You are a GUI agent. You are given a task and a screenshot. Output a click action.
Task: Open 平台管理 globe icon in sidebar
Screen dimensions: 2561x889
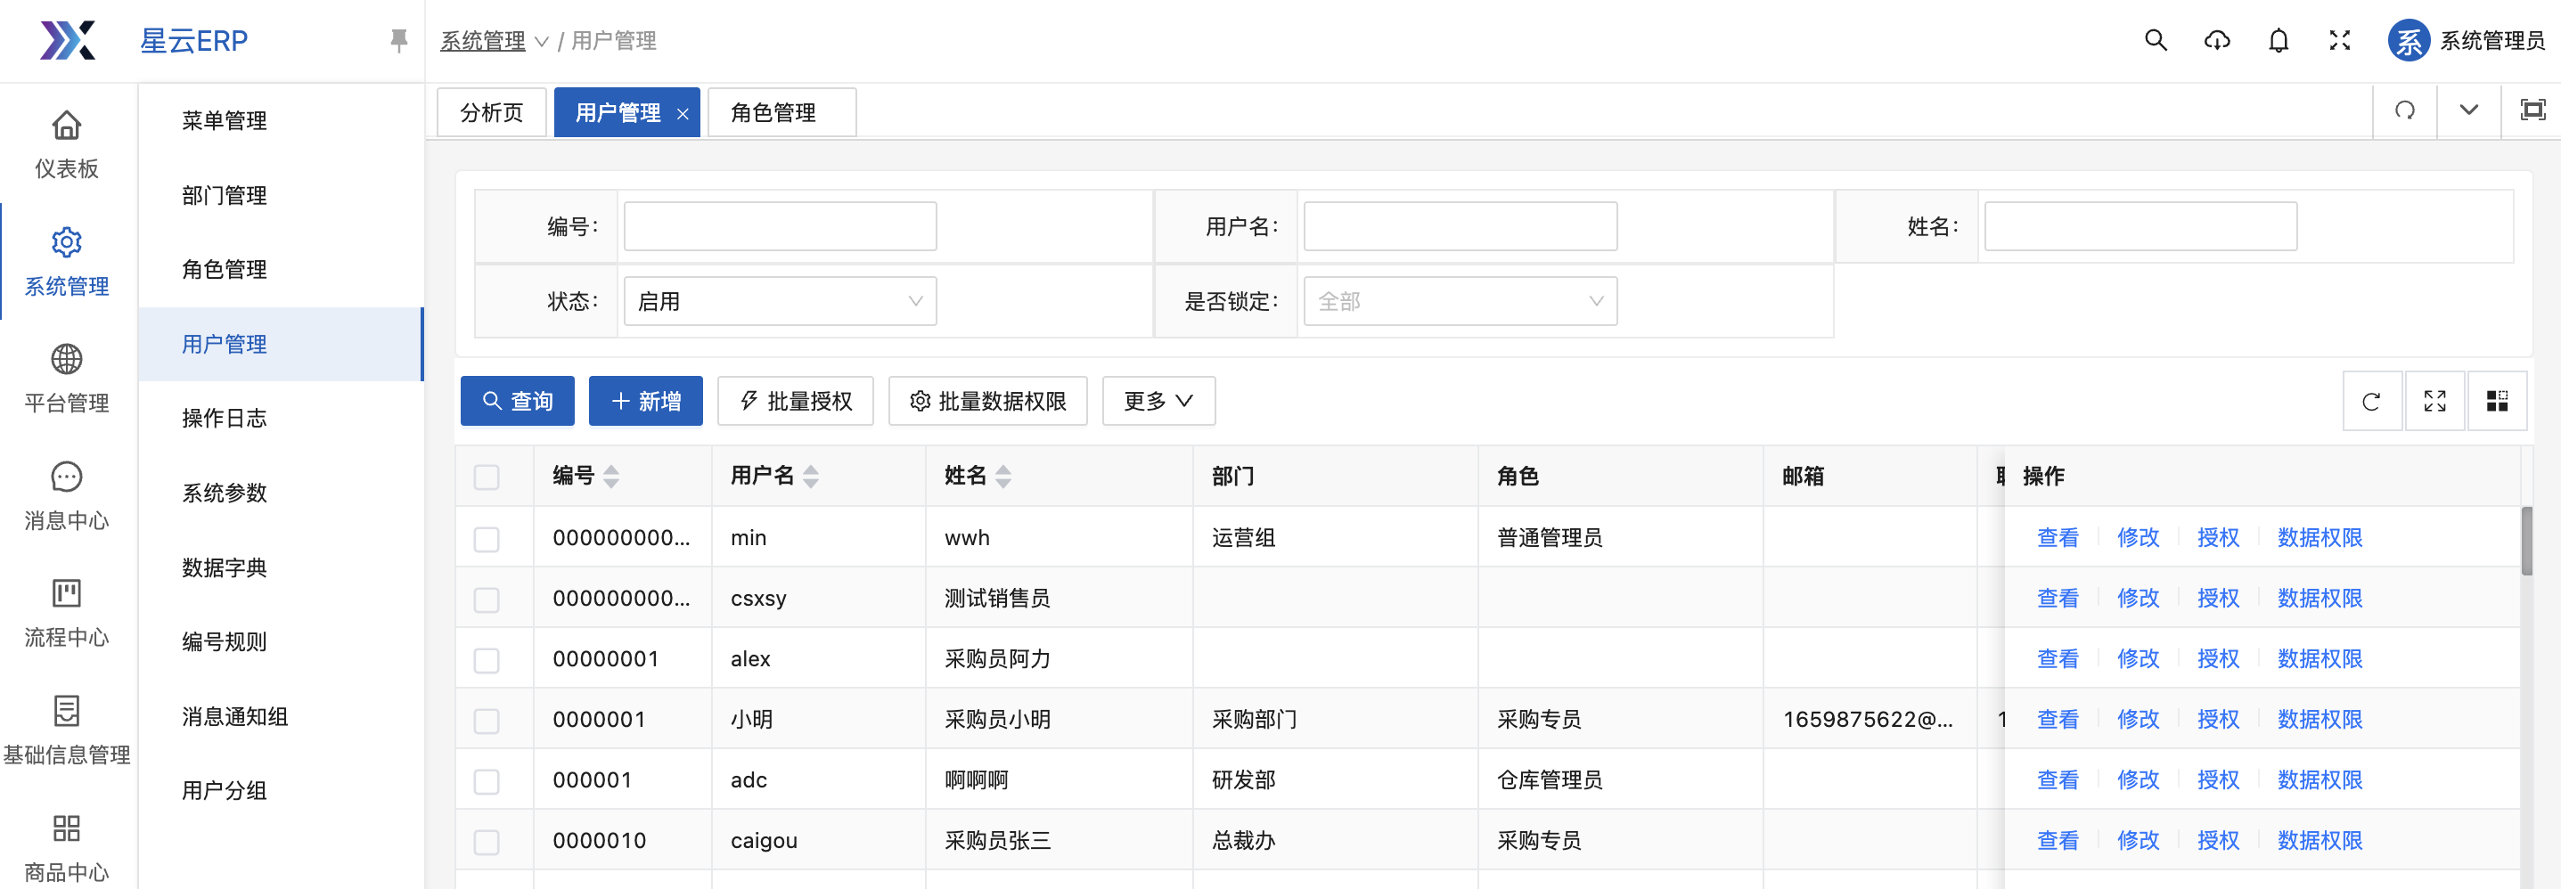tap(67, 360)
